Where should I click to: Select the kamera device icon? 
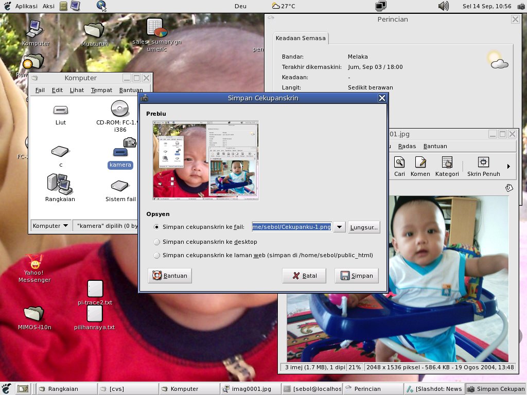[x=120, y=152]
